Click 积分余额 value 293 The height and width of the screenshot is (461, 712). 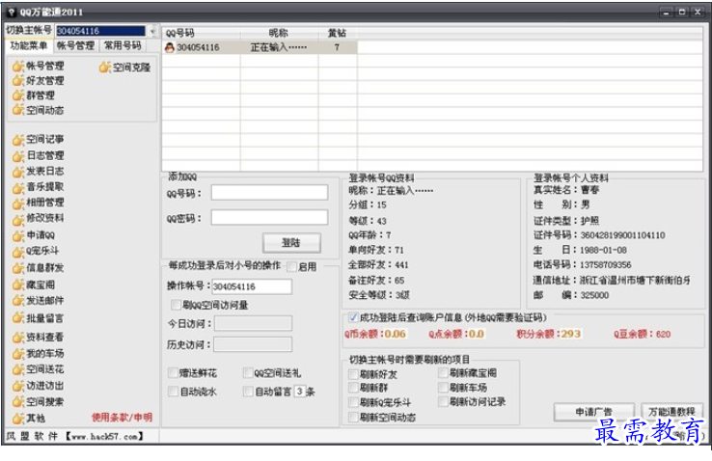pyautogui.click(x=571, y=334)
